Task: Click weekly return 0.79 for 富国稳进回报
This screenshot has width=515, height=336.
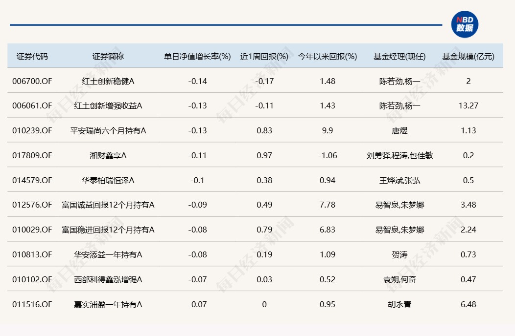Action: [x=264, y=230]
